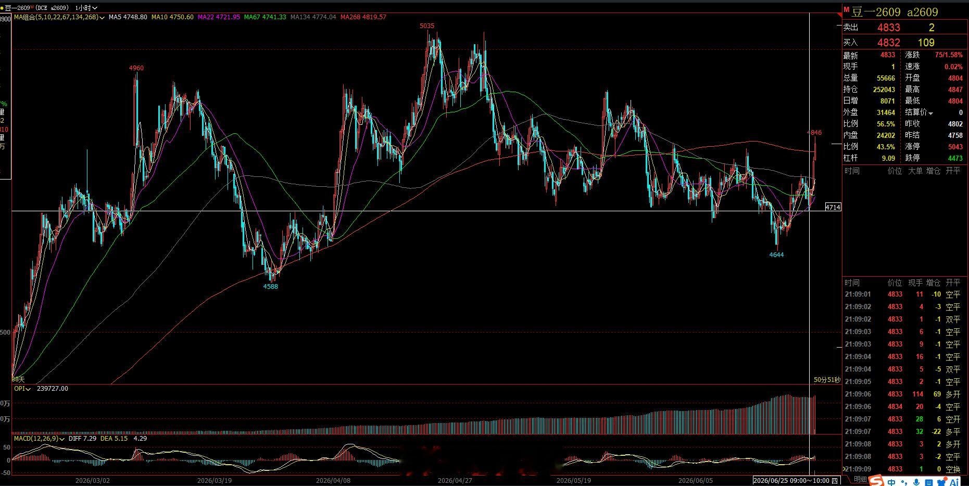Select the MA268 4819.57 legend value
This screenshot has height=486, width=969.
point(363,17)
